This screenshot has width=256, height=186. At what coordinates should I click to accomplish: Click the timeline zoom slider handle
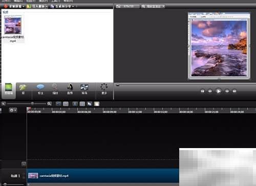click(32, 104)
